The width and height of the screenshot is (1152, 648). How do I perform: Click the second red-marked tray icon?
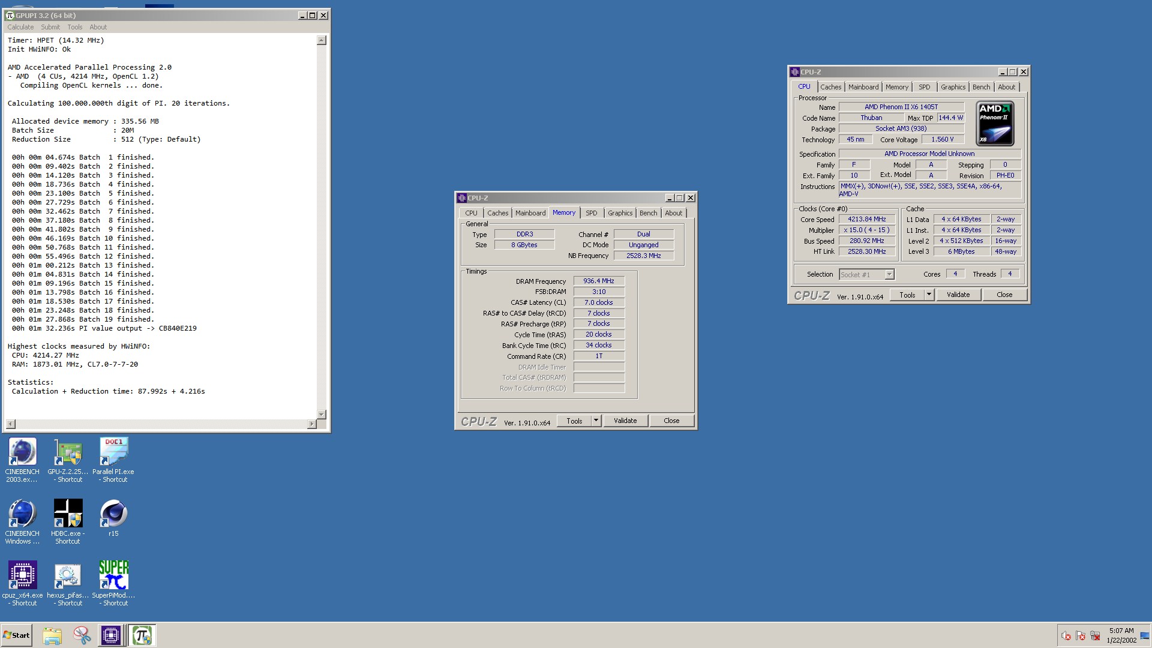(1081, 636)
